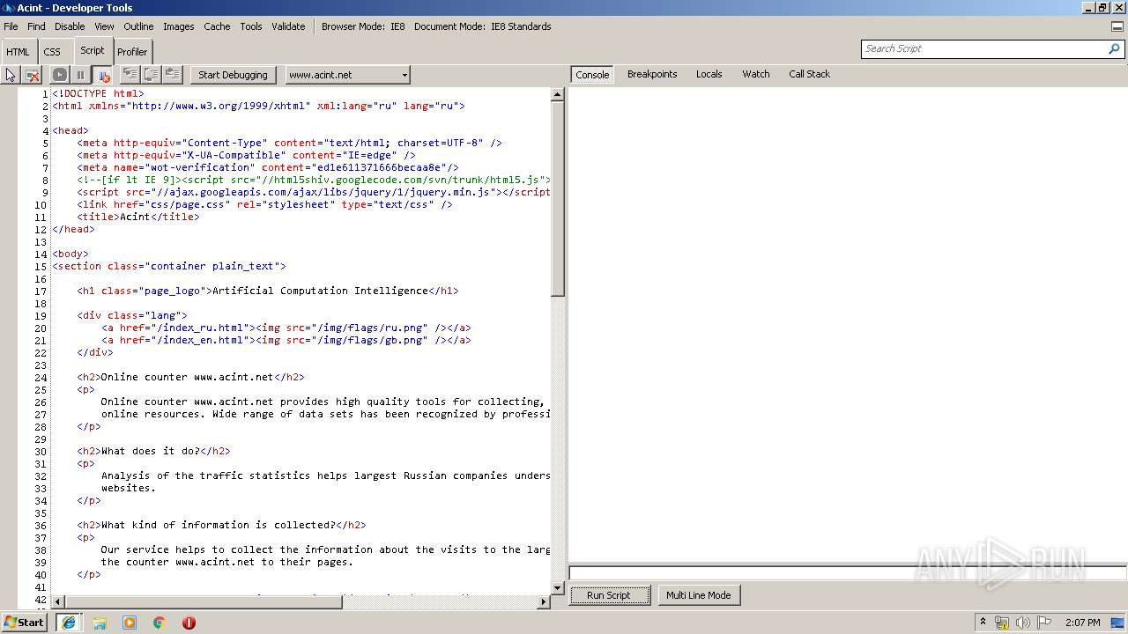Click the html5shiv comment on line 8
Viewport: 1128px width, 634px height.
pyautogui.click(x=313, y=180)
